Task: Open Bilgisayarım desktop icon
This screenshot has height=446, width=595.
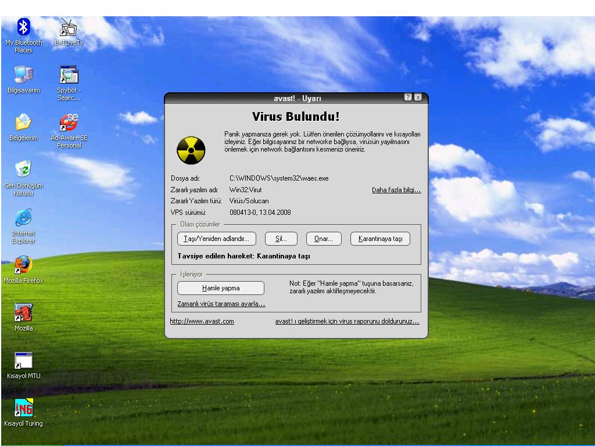Action: 23,80
